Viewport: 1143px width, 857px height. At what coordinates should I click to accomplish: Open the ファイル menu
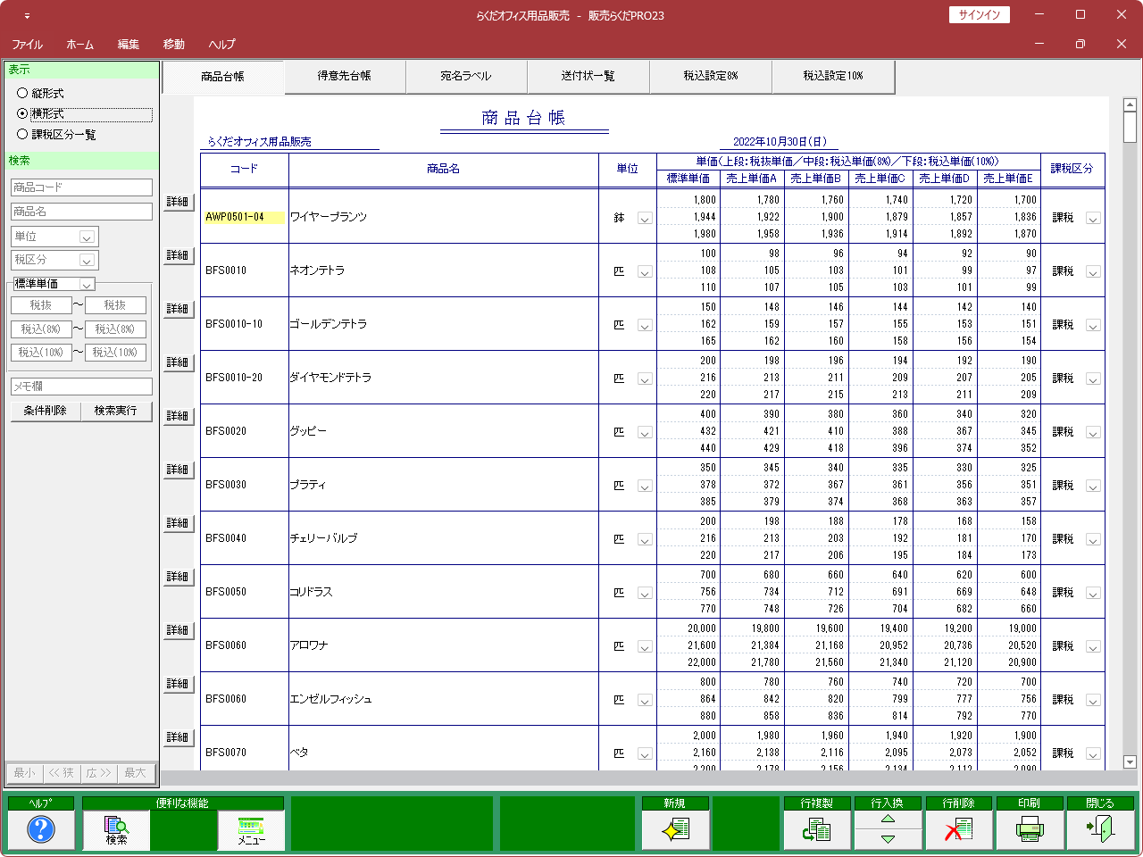(x=27, y=44)
